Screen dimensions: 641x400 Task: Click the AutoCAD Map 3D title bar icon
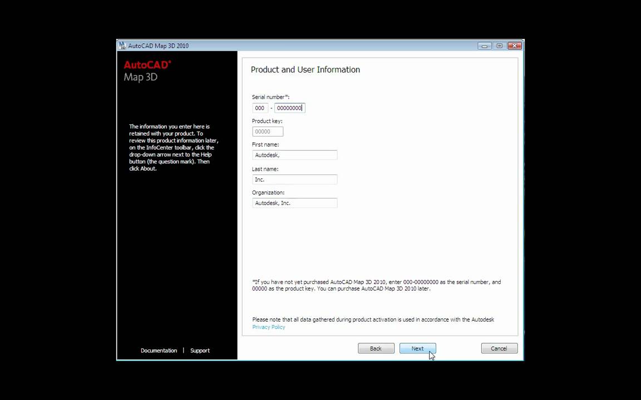tap(122, 46)
